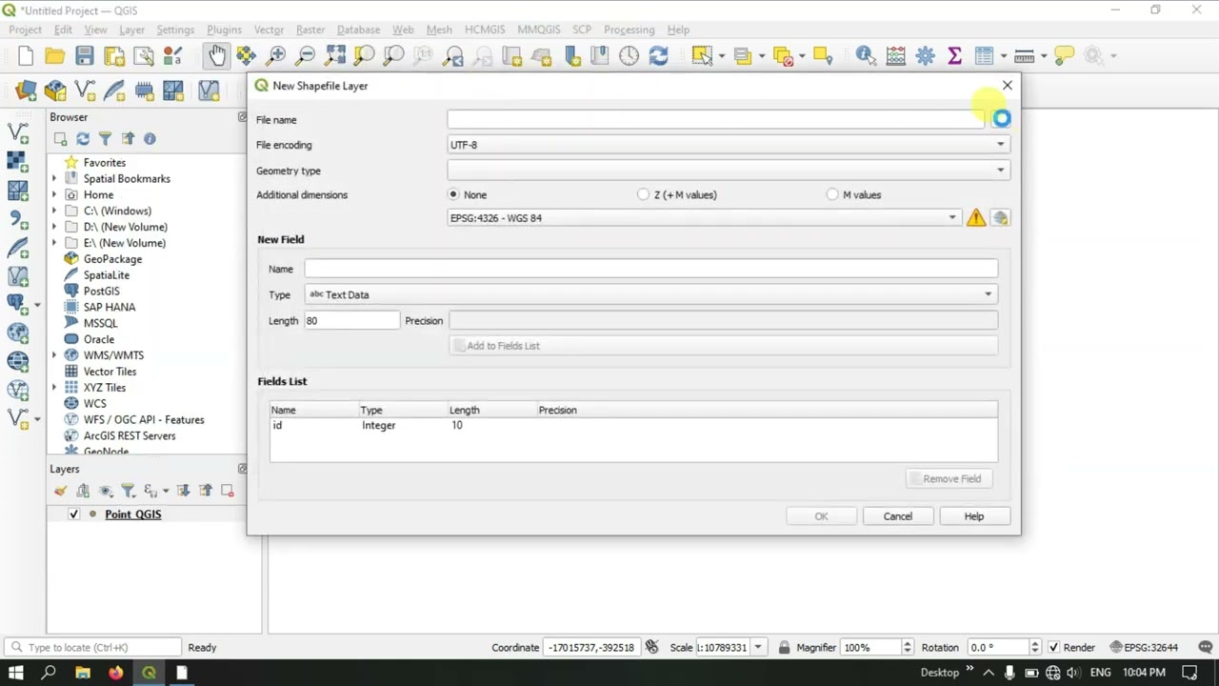Click the Zoom Full extent icon

334,56
